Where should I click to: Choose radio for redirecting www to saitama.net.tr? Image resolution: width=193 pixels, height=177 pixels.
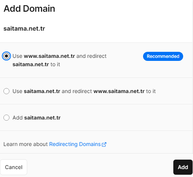(6, 91)
